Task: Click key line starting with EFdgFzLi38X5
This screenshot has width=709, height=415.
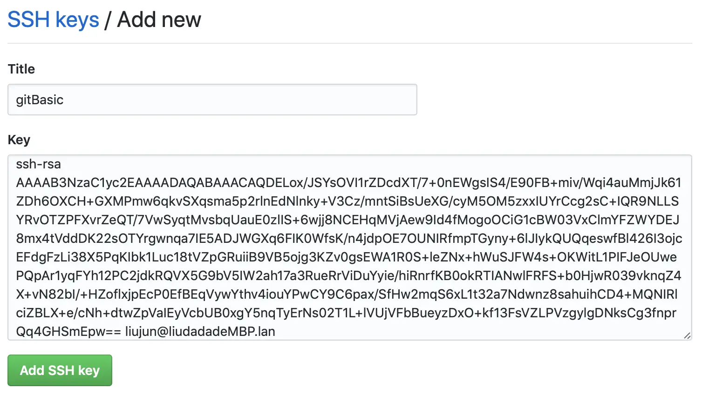Action: pos(346,257)
